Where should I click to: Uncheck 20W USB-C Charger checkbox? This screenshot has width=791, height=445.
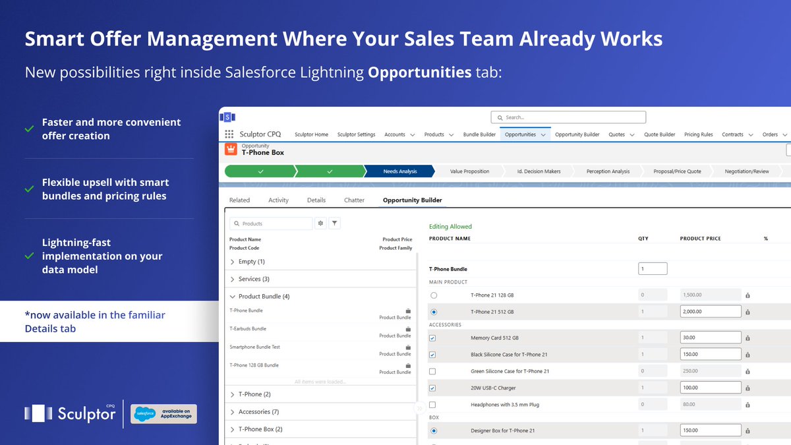coord(432,388)
